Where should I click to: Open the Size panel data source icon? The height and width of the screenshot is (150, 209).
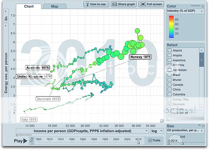tap(203, 126)
